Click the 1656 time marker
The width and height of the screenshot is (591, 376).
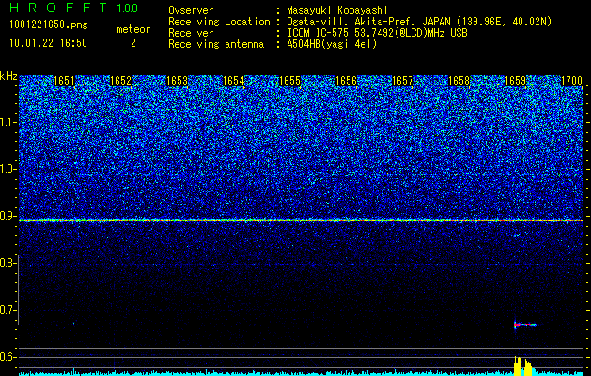346,81
